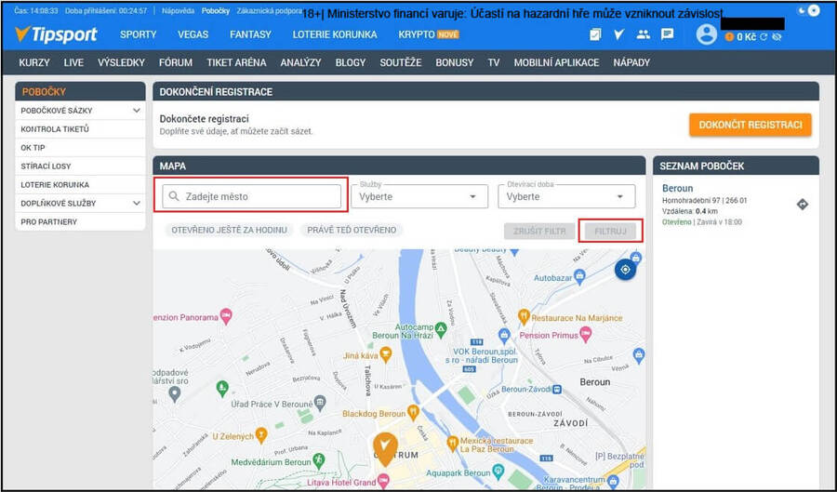Select Kontrola tiketů in sidebar
The image size is (837, 492).
coord(80,129)
